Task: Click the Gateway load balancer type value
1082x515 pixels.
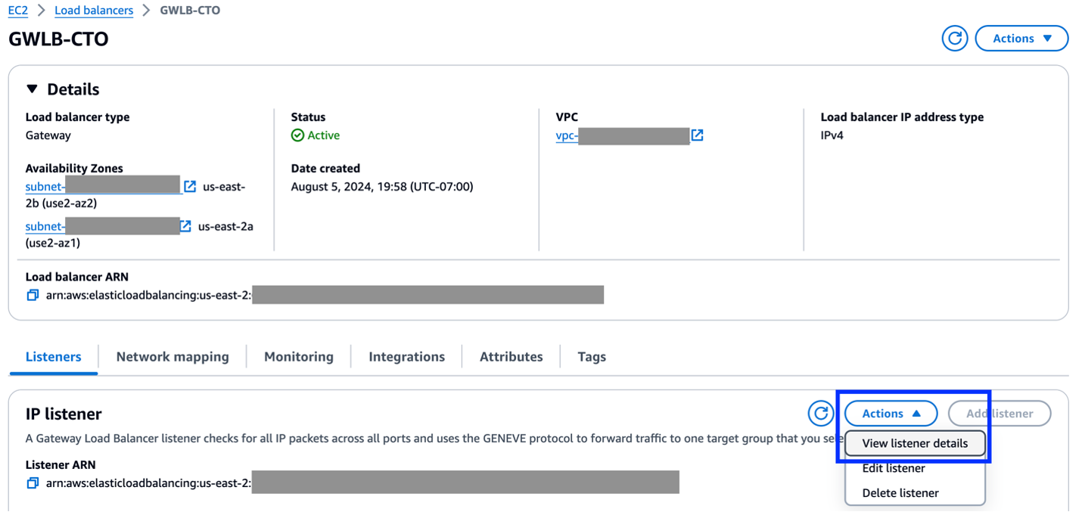Action: coord(48,135)
